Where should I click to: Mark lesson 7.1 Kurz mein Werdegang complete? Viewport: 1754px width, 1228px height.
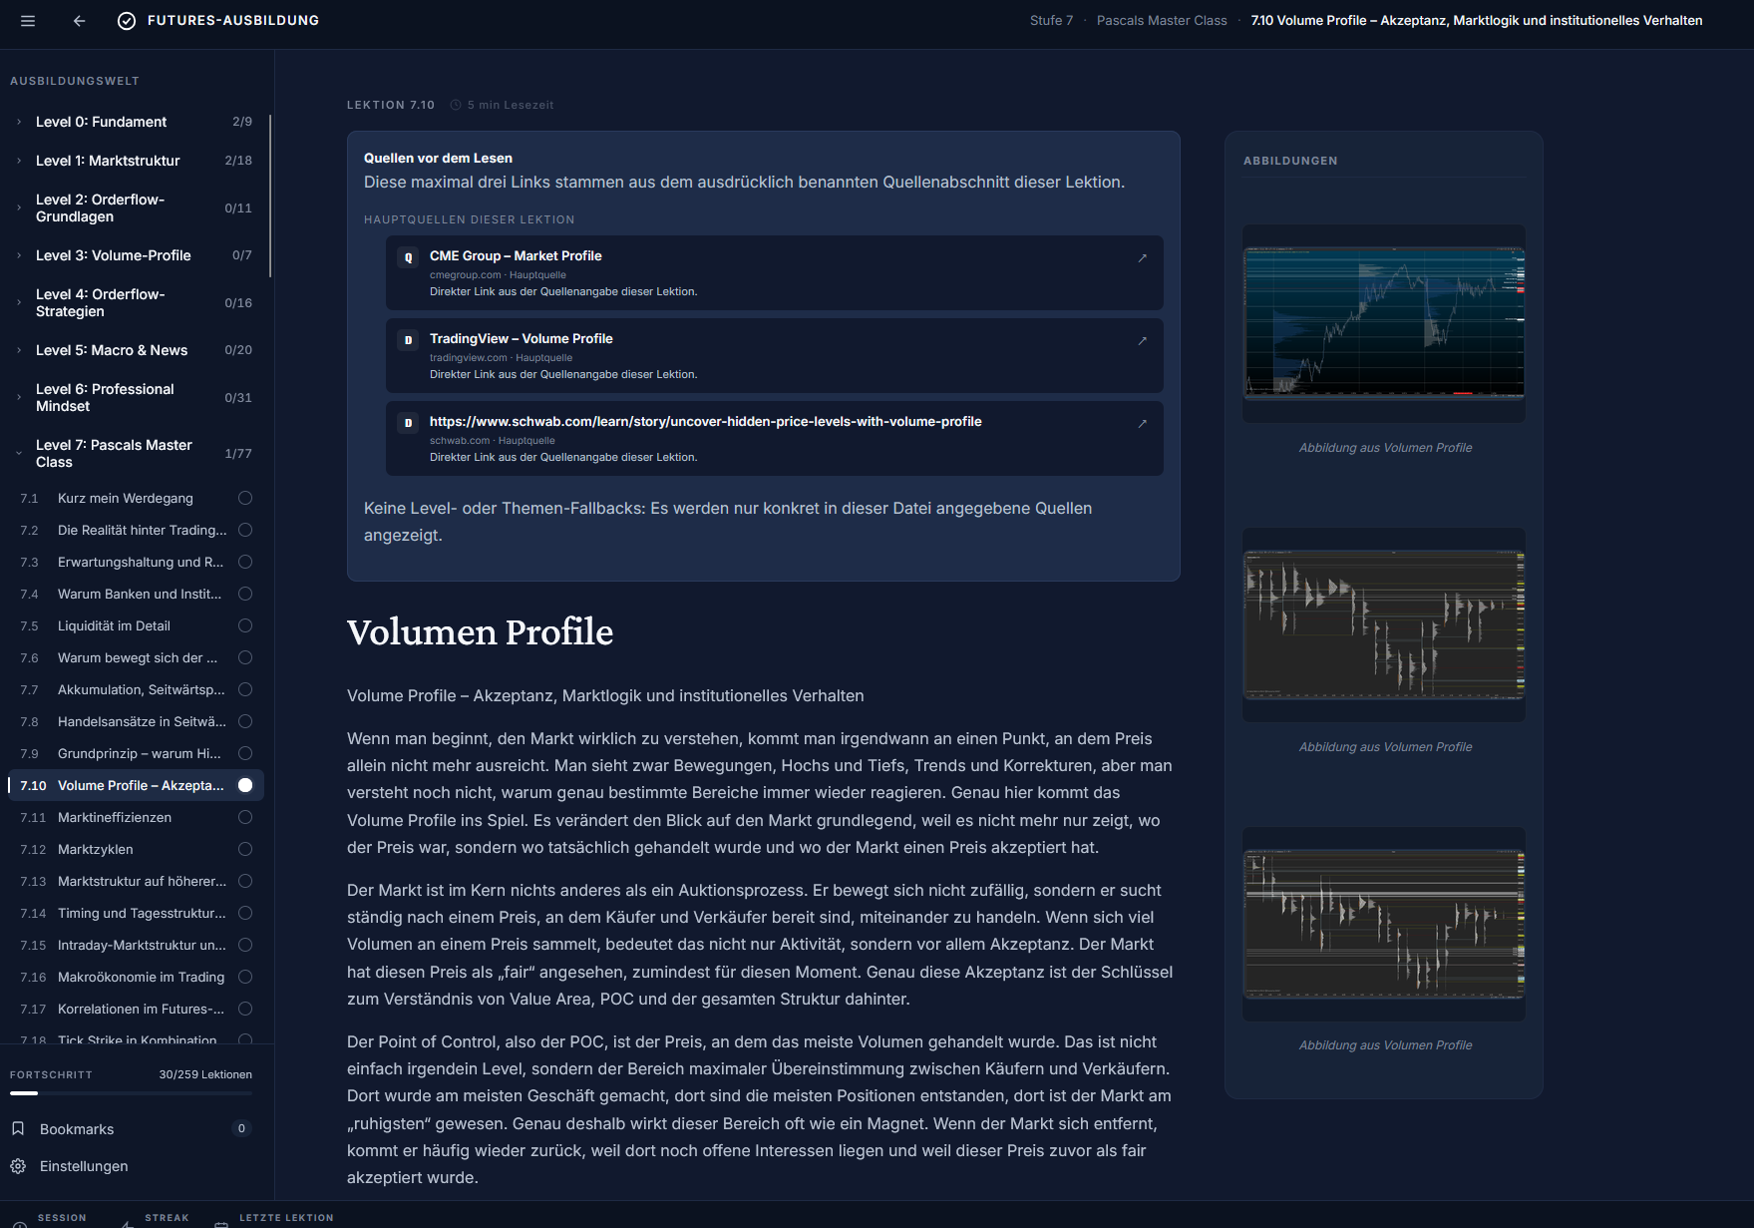point(245,498)
